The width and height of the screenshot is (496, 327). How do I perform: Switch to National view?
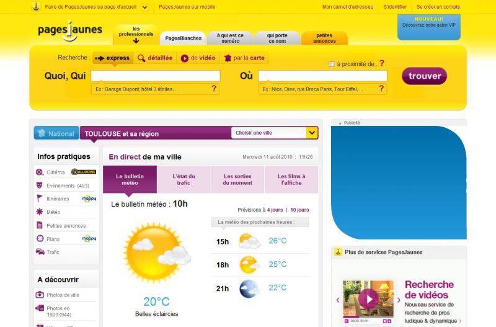point(56,133)
